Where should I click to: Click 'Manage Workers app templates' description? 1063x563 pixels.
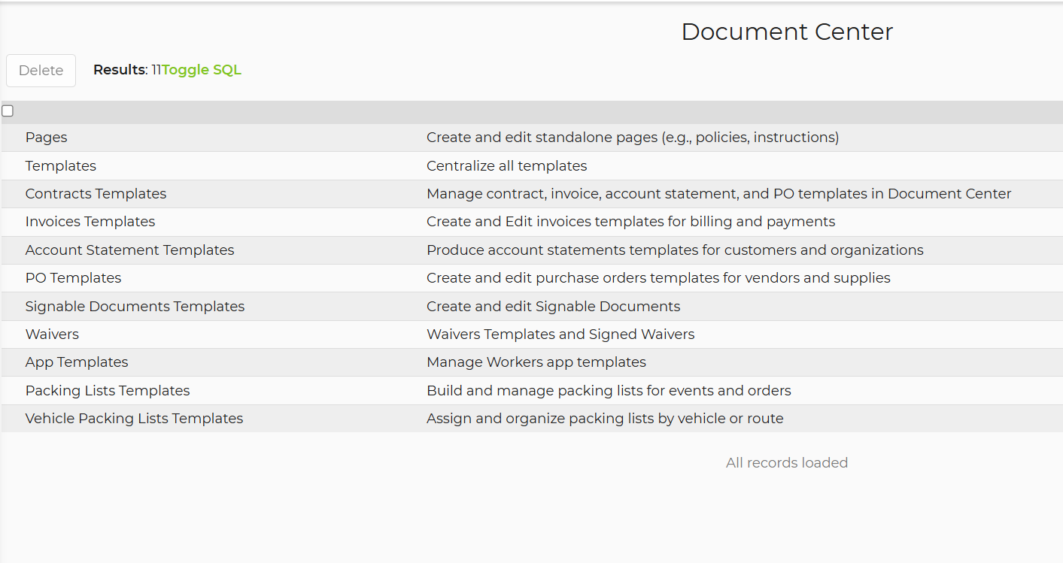(x=536, y=362)
